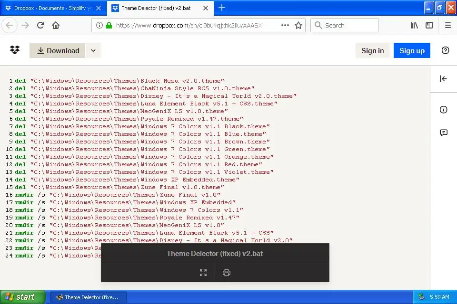This screenshot has width=457, height=304.
Task: Select the Theme Delector (fixed) v2.bat tab
Action: click(160, 8)
